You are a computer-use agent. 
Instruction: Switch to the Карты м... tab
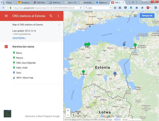(102, 3)
